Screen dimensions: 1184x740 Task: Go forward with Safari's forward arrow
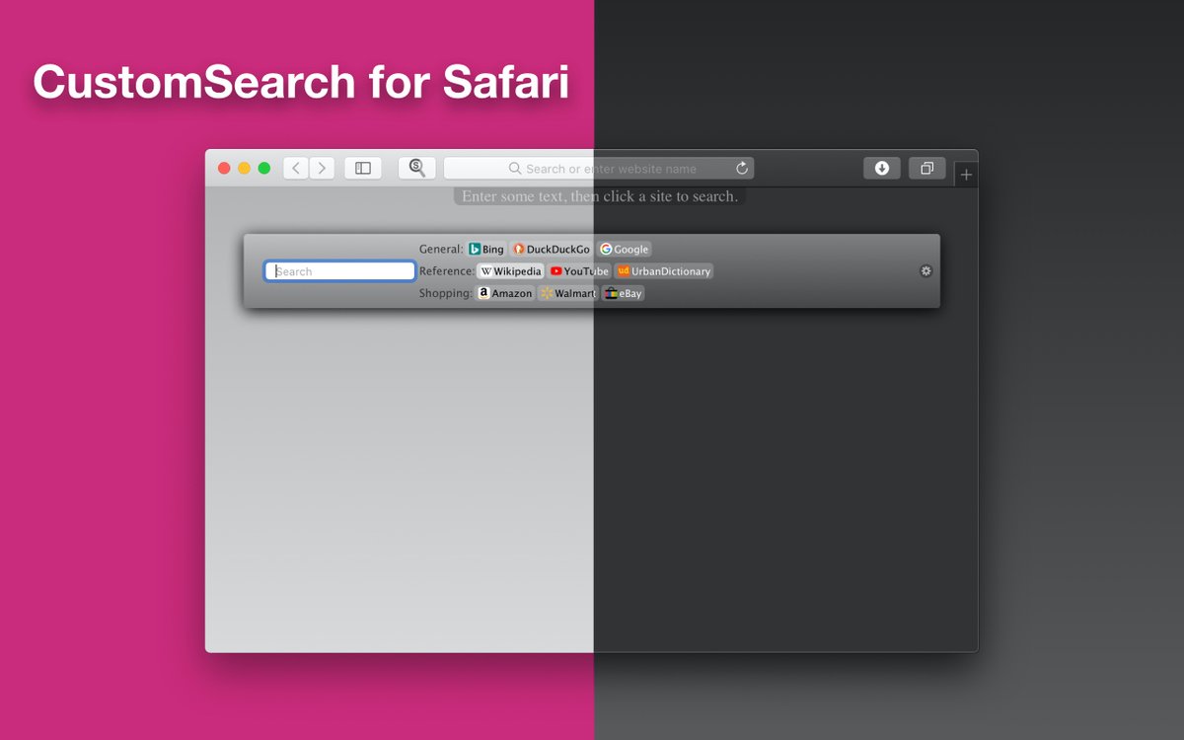tap(322, 169)
